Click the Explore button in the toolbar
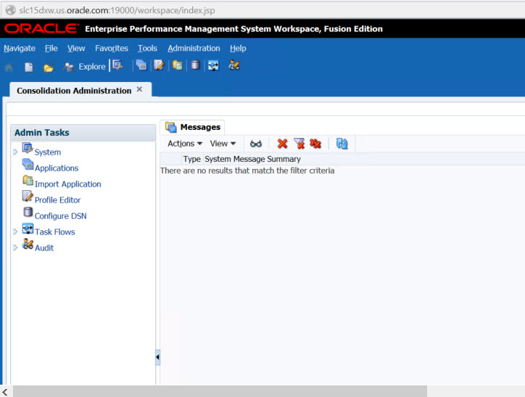The width and height of the screenshot is (525, 397). (x=85, y=67)
